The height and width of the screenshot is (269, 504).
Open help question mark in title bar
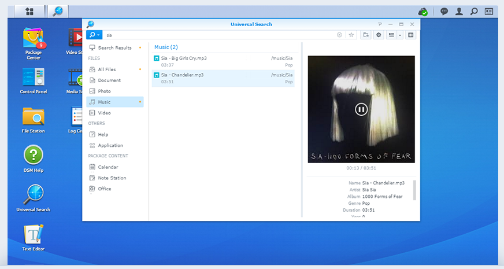click(380, 24)
